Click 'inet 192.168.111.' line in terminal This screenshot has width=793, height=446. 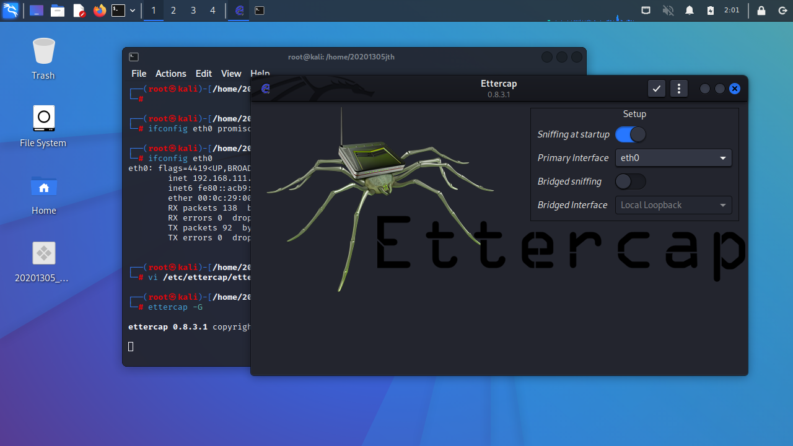click(x=209, y=178)
